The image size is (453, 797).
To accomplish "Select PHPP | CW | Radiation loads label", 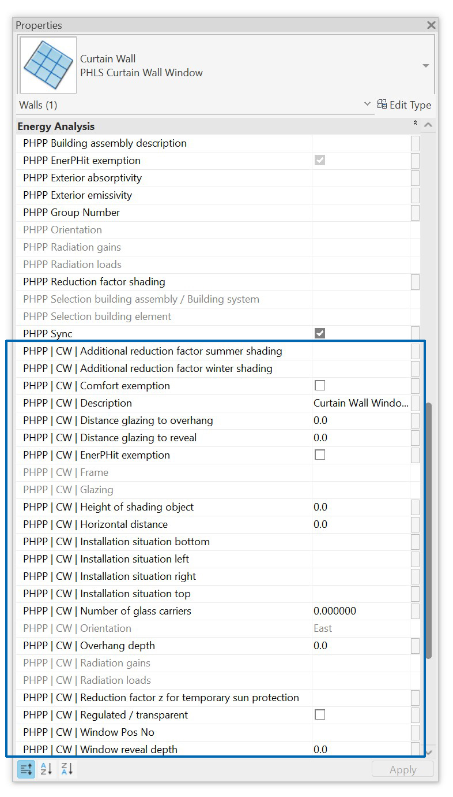I will 86,680.
